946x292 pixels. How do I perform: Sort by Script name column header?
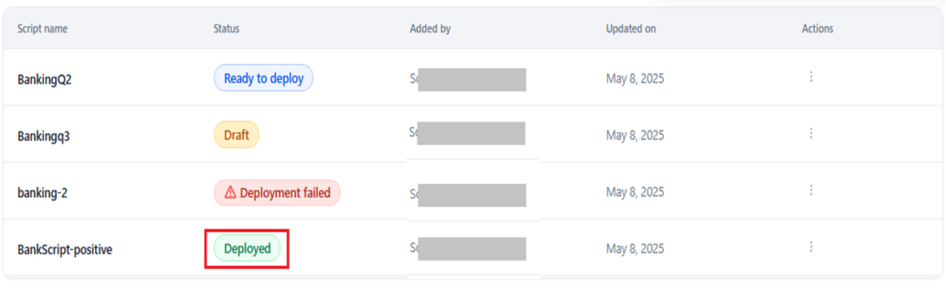[42, 29]
